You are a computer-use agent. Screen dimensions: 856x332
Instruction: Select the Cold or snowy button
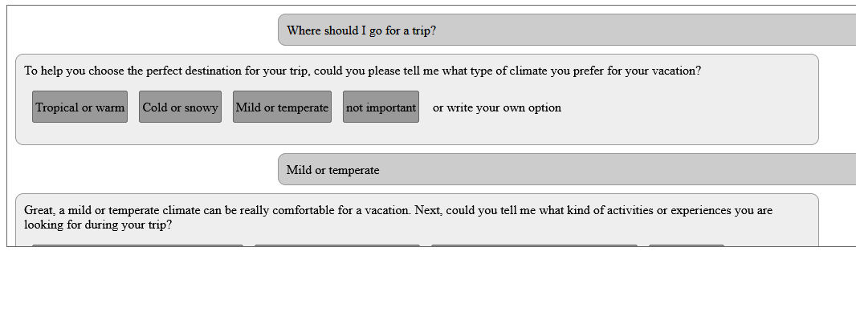180,107
